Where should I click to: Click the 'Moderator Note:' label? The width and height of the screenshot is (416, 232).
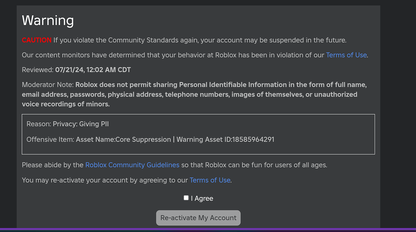click(48, 85)
